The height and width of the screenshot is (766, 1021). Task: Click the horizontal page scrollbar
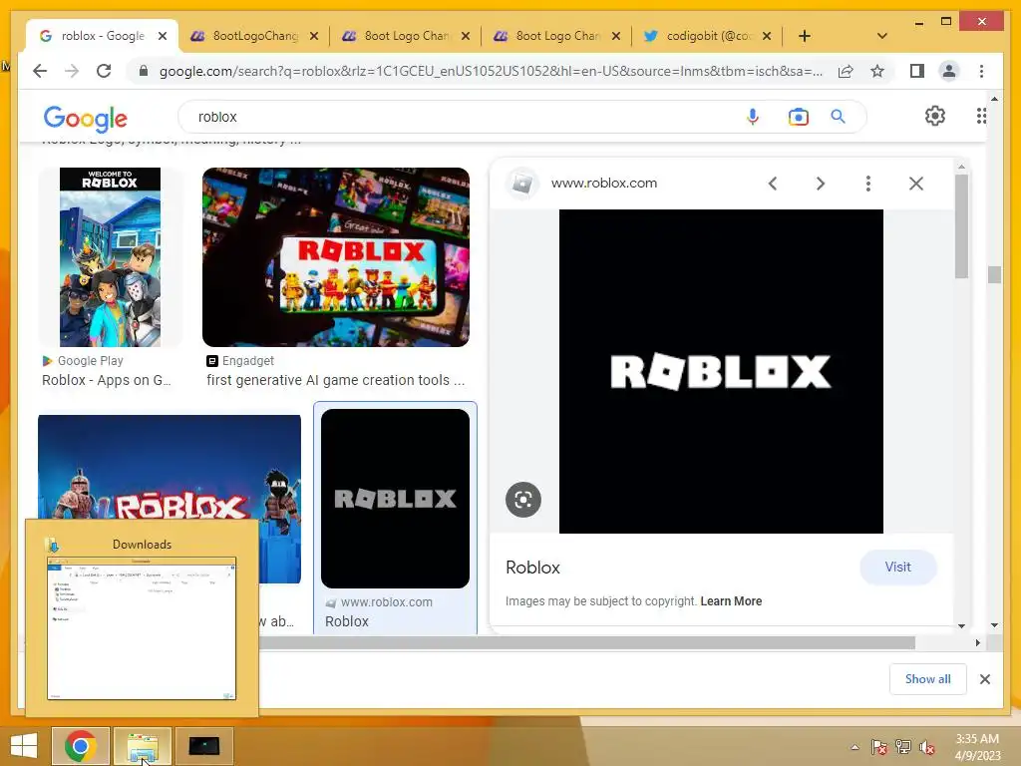tap(586, 643)
